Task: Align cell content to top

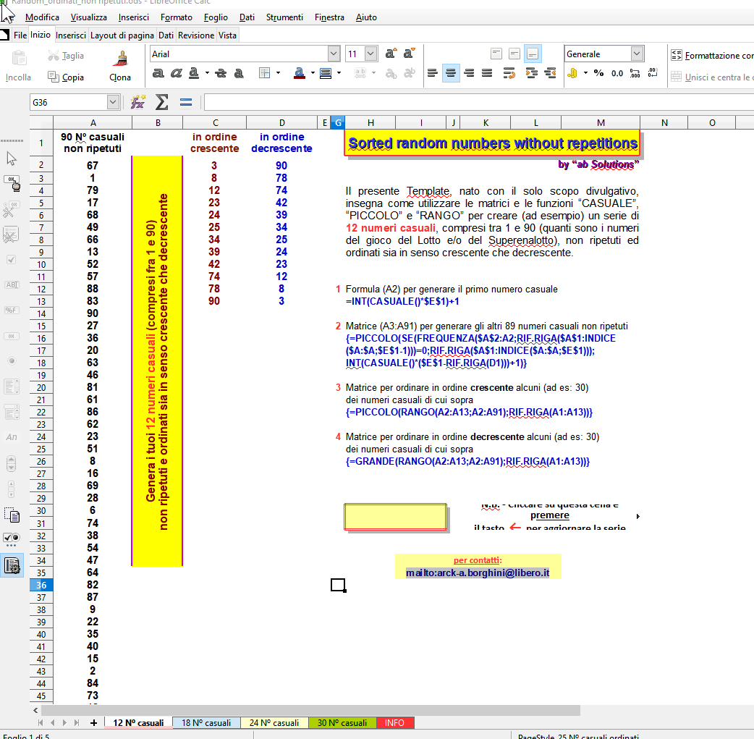Action: click(x=496, y=54)
